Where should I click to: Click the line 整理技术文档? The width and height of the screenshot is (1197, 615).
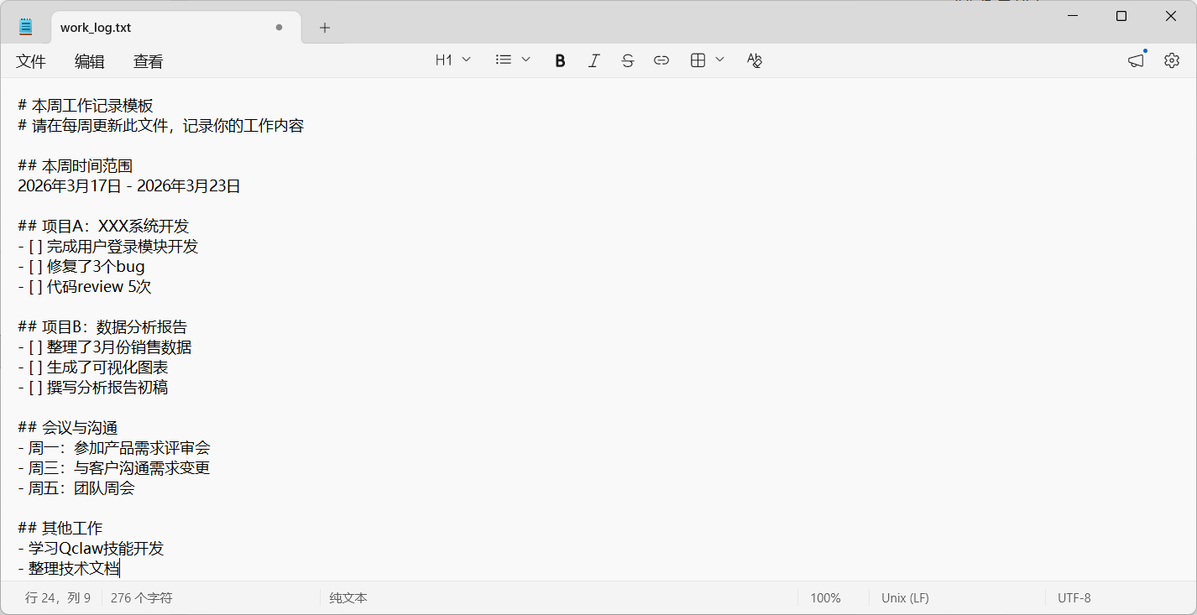point(74,569)
